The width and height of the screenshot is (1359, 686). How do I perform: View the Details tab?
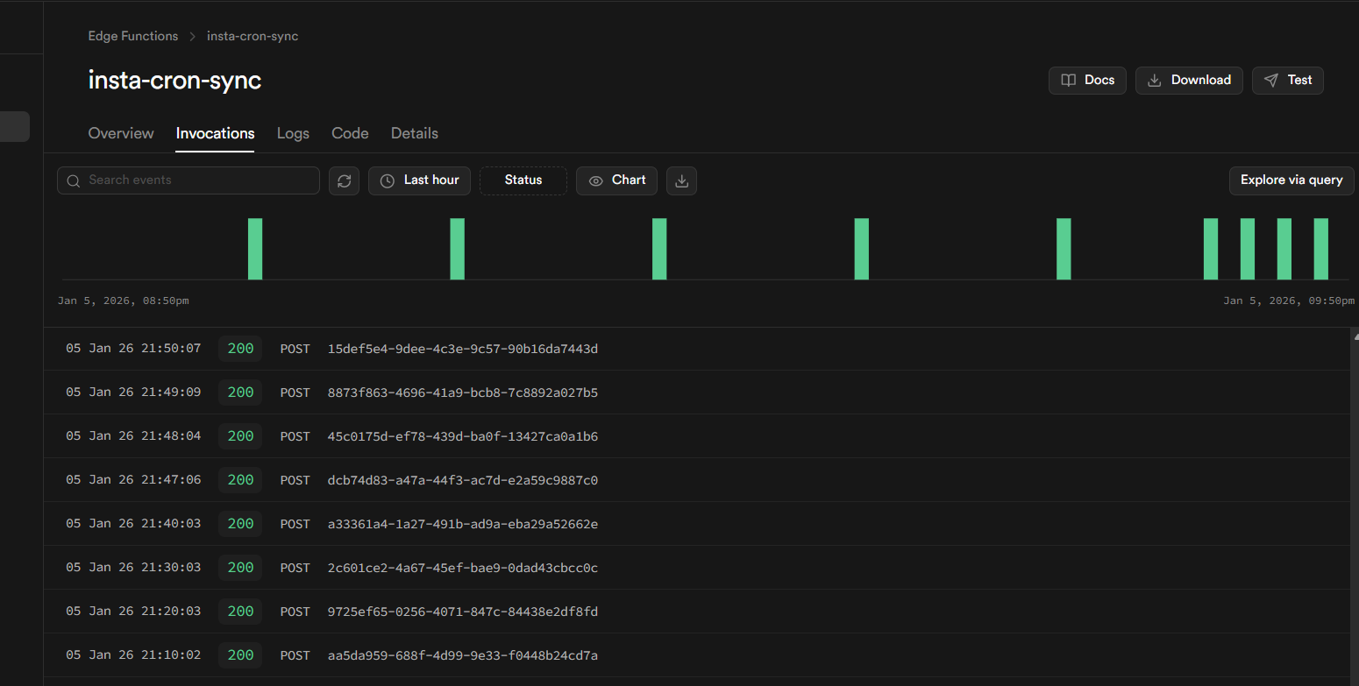click(x=414, y=133)
